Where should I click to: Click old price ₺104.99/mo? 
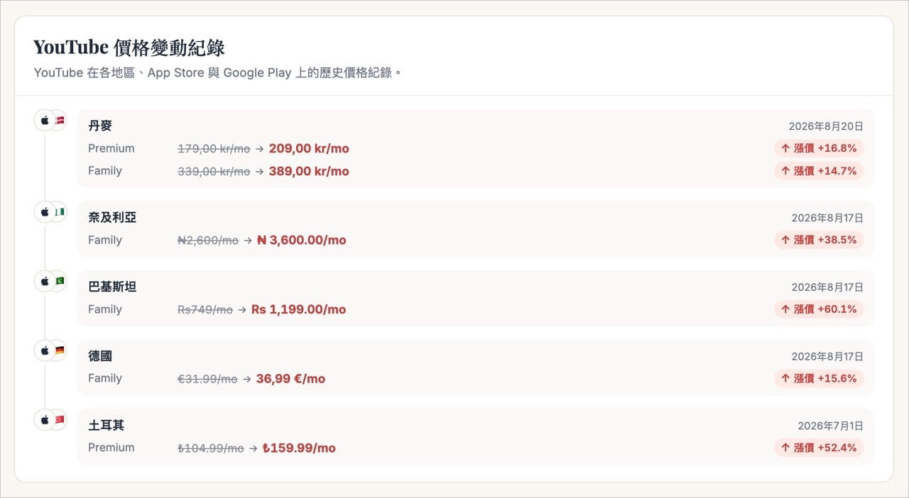pyautogui.click(x=211, y=448)
